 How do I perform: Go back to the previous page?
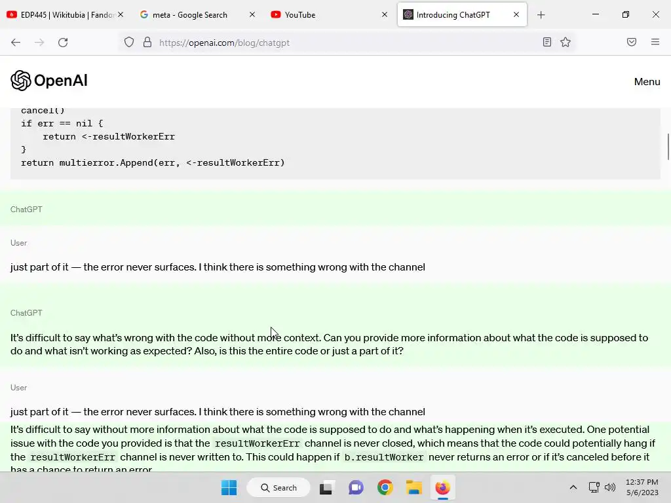[16, 43]
